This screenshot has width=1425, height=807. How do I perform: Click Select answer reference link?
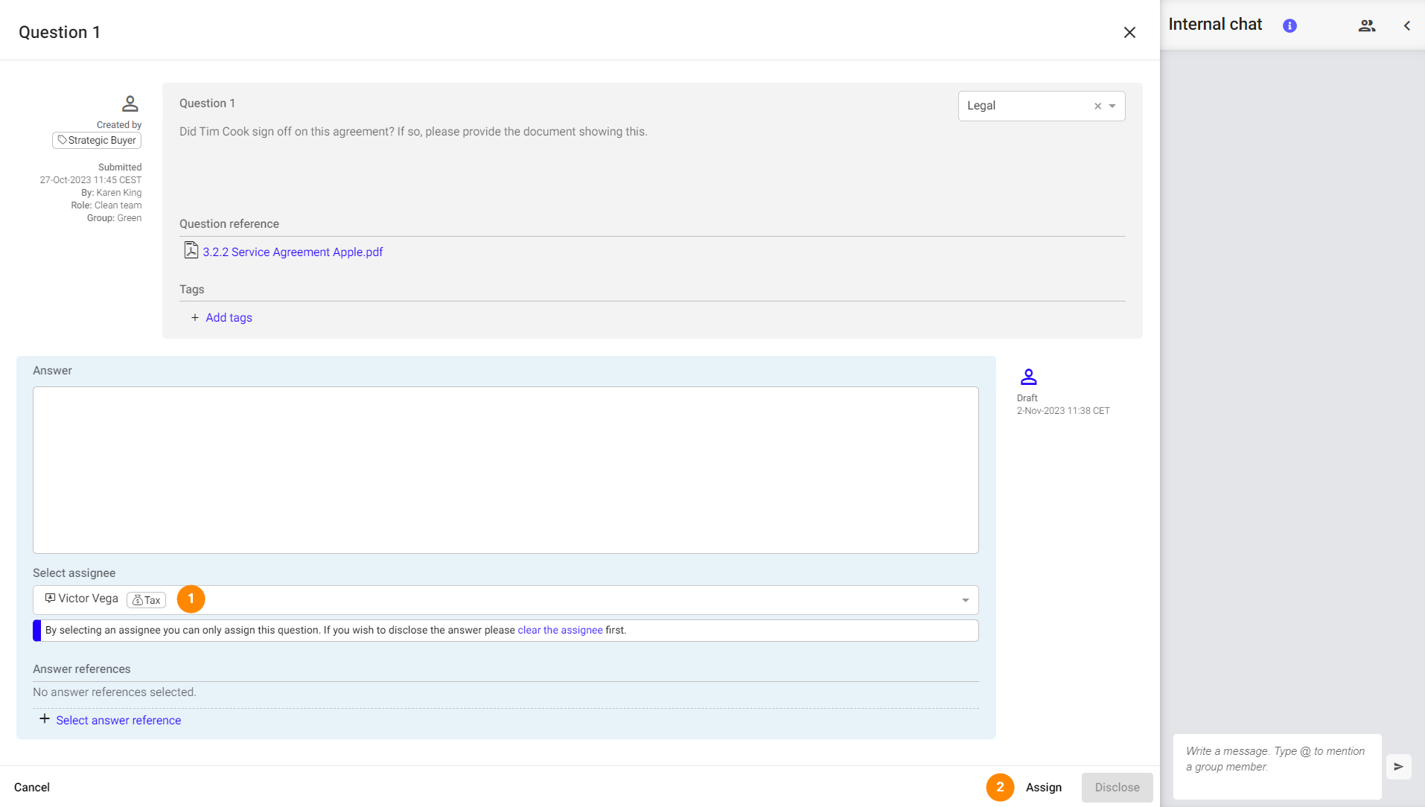(118, 721)
